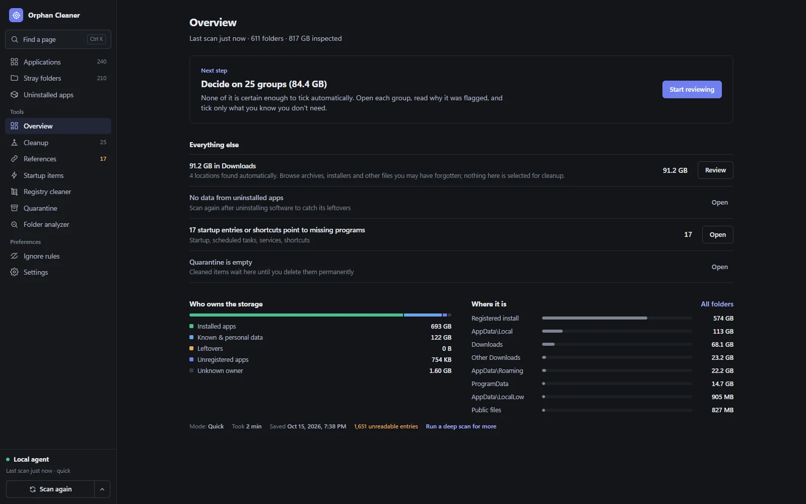The width and height of the screenshot is (806, 504).
Task: Click the References link icon
Action: tap(14, 159)
